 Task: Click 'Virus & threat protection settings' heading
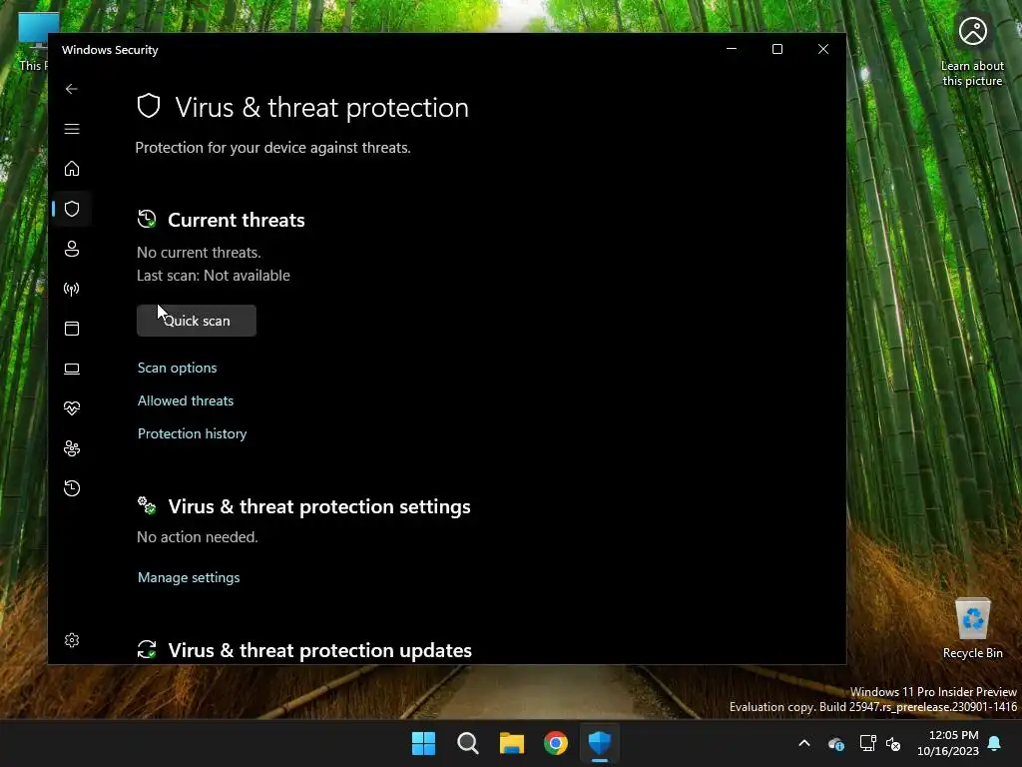(319, 506)
